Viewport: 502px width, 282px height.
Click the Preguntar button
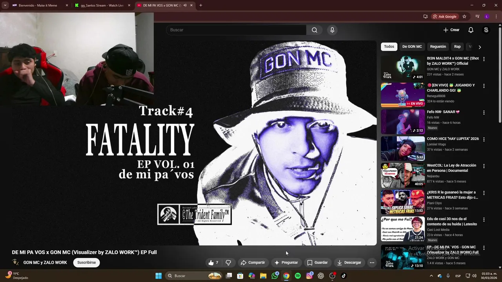coord(286,262)
